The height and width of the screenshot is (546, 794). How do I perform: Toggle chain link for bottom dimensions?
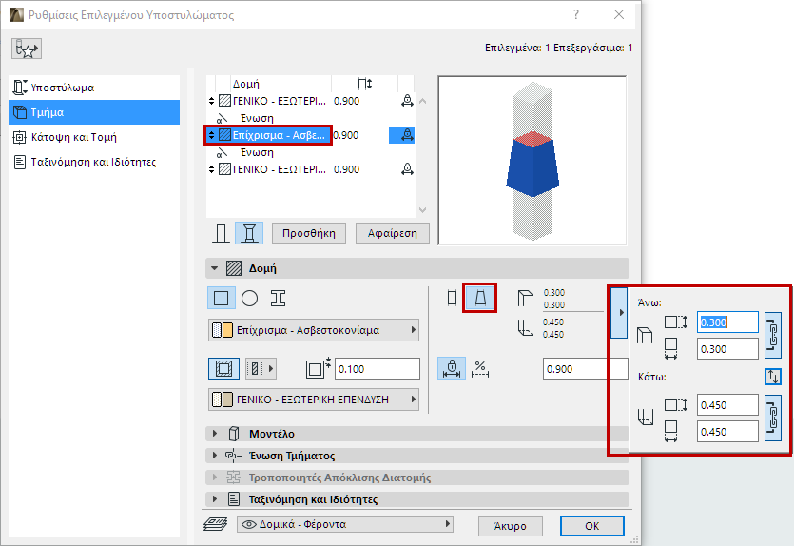[x=773, y=419]
